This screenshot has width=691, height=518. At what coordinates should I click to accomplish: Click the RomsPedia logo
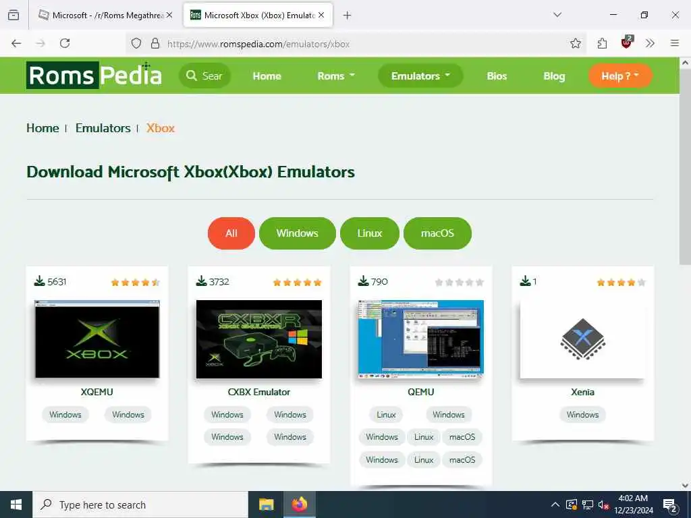click(94, 76)
